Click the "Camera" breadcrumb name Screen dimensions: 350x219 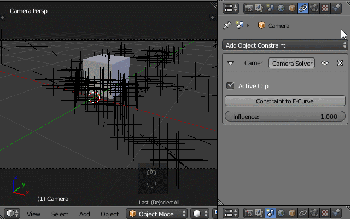coord(278,26)
